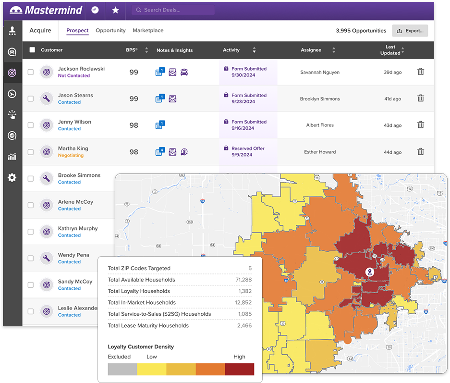Viewport: 450px width, 383px height.
Task: Delete Martha King using the trash button
Action: pyautogui.click(x=421, y=152)
